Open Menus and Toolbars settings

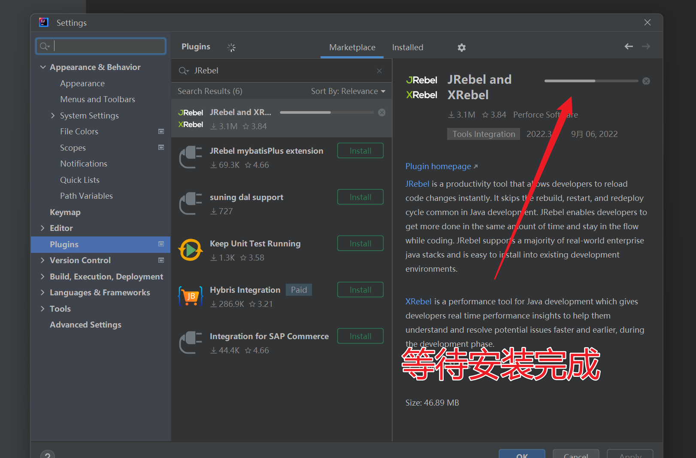coord(97,99)
